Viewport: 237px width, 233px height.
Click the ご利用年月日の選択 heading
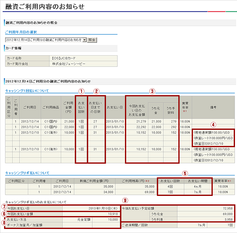(21, 32)
